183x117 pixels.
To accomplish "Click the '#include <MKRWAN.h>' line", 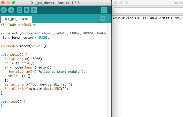I will 18,25.
